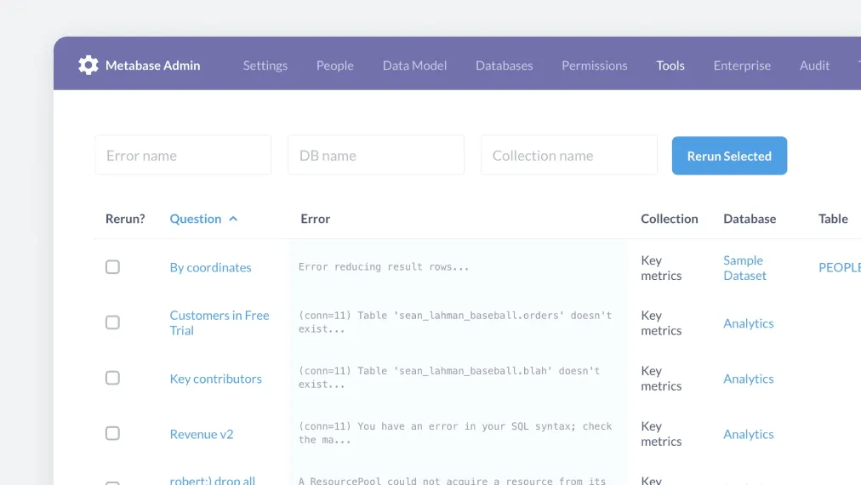The height and width of the screenshot is (485, 861).
Task: Select the Collection name filter field
Action: pyautogui.click(x=568, y=156)
